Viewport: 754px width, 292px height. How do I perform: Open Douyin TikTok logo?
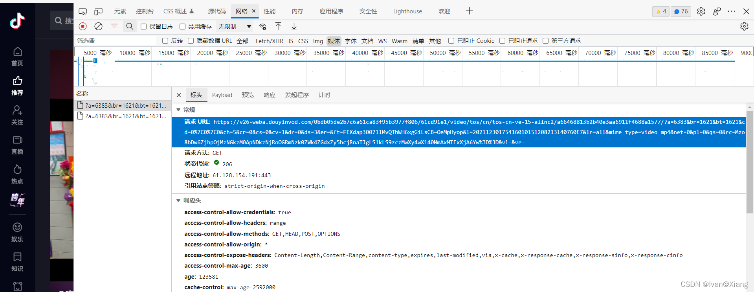pyautogui.click(x=17, y=21)
